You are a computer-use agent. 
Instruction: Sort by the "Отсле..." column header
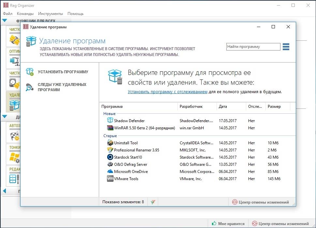point(256,107)
